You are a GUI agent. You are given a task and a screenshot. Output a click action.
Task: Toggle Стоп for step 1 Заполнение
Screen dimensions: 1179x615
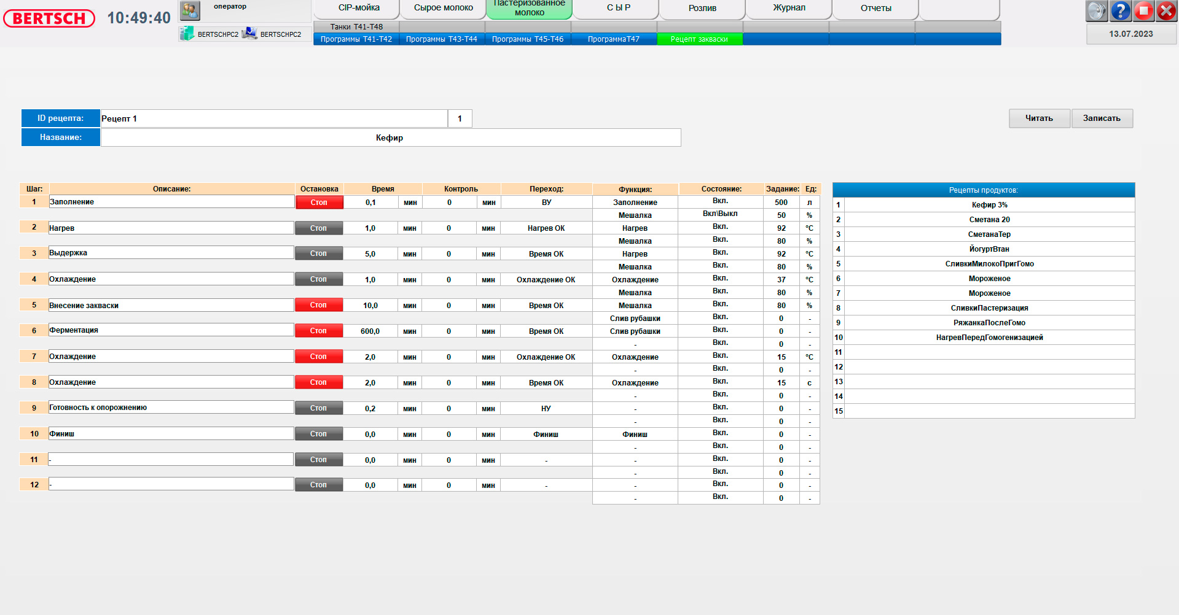pyautogui.click(x=319, y=203)
